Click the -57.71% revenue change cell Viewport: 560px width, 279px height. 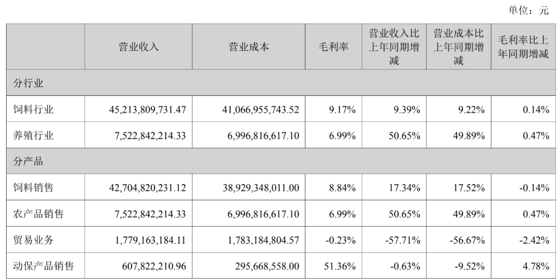tap(403, 240)
